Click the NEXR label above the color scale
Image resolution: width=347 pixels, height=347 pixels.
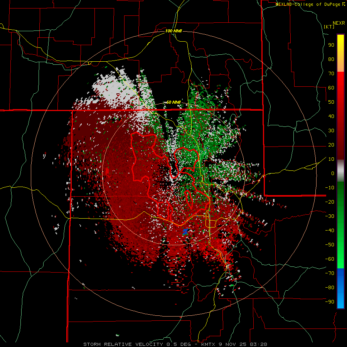[x=339, y=23]
